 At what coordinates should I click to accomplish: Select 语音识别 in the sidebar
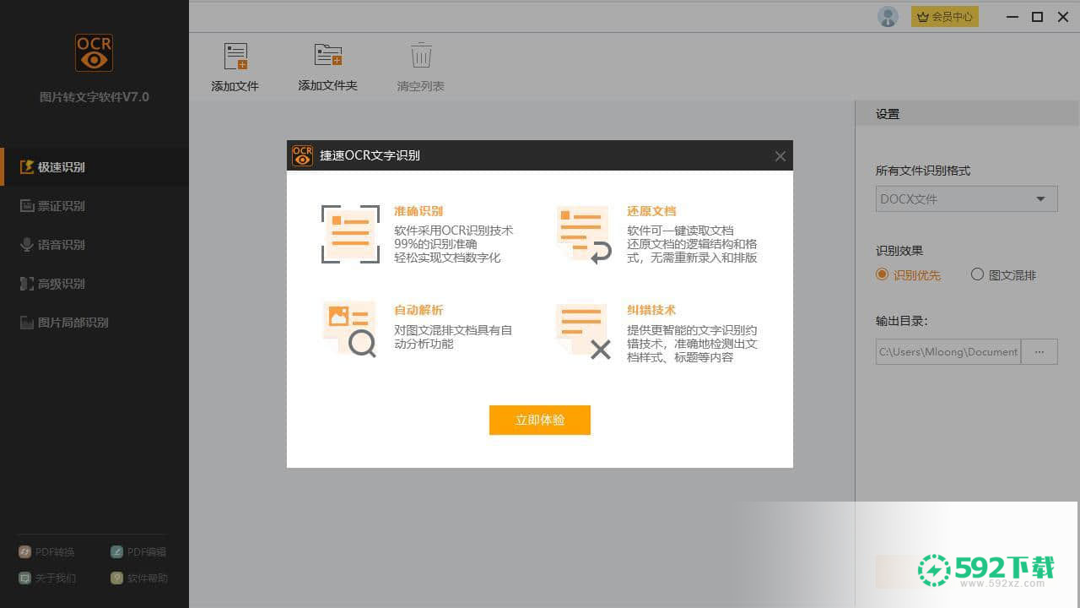(94, 245)
